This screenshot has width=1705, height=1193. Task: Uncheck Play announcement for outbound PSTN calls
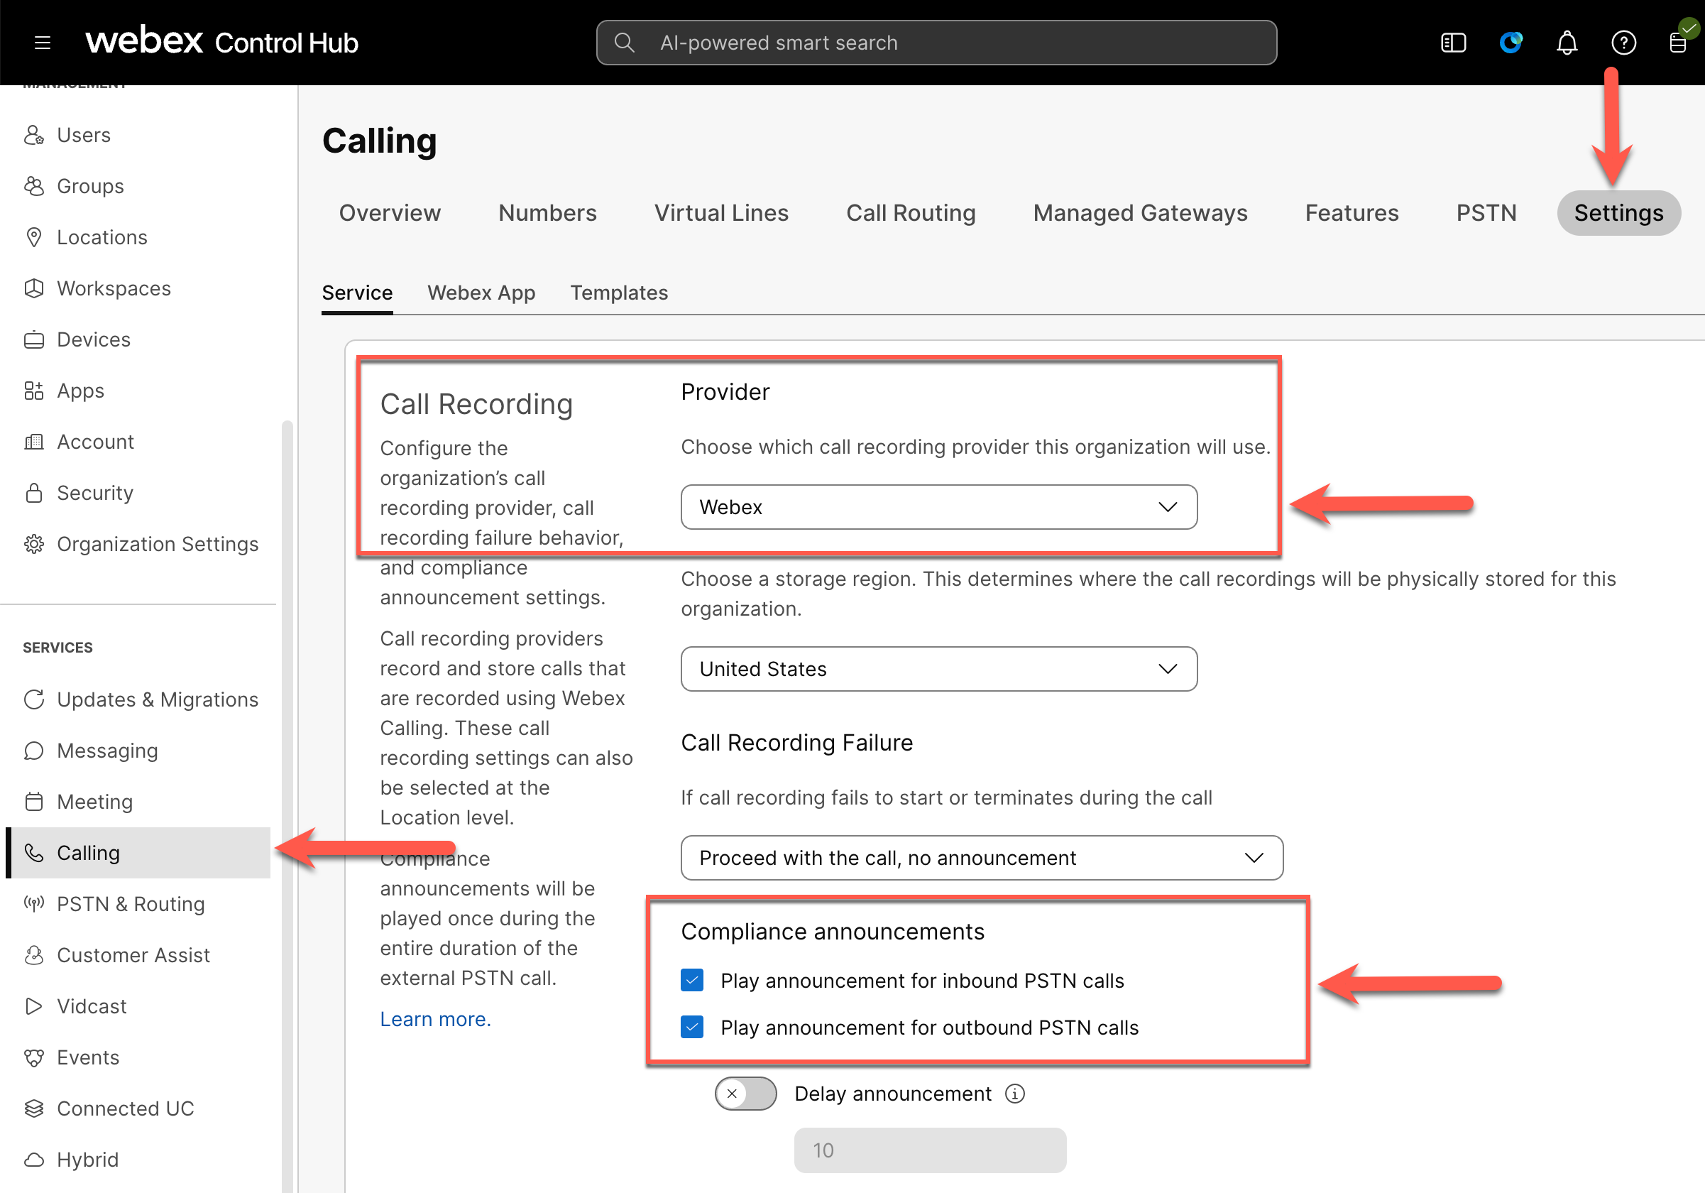[691, 1027]
